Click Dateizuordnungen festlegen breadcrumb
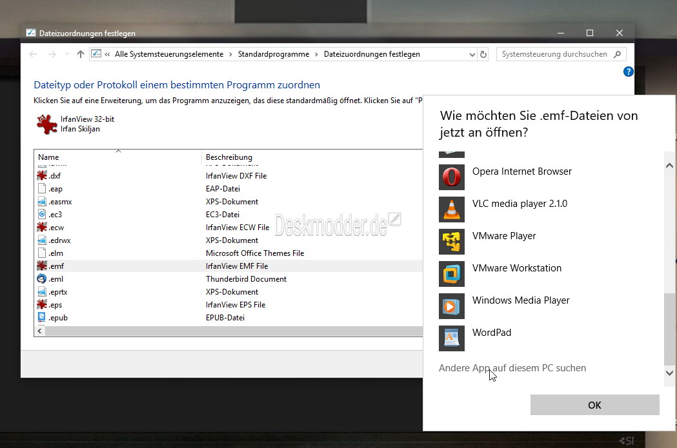This screenshot has width=677, height=448. tap(372, 54)
